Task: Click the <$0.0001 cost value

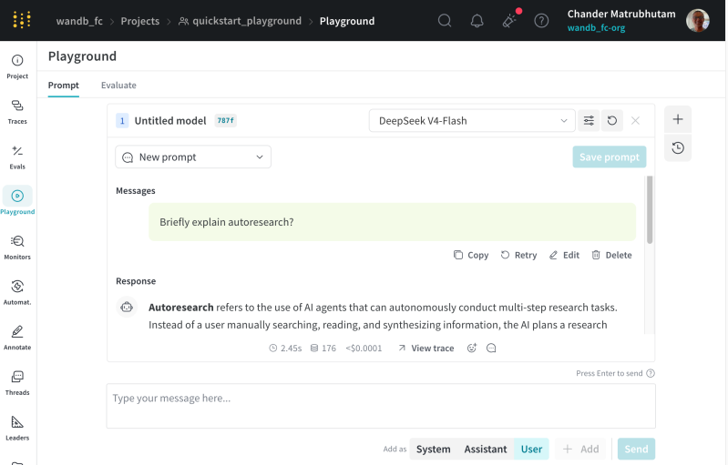Action: coord(364,349)
